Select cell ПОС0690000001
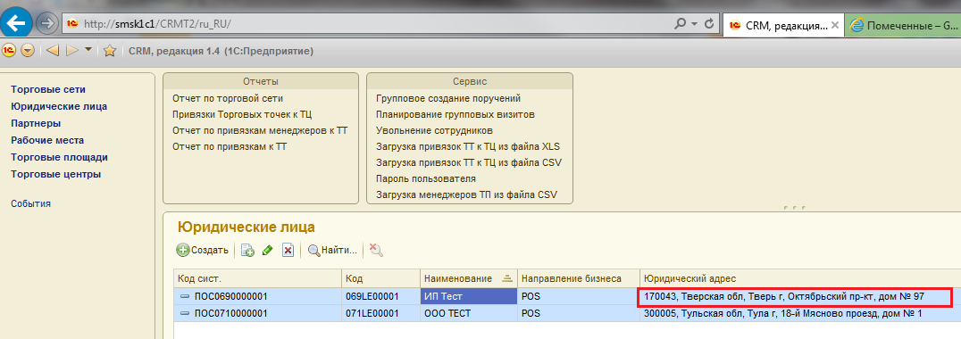The image size is (961, 339). click(257, 297)
